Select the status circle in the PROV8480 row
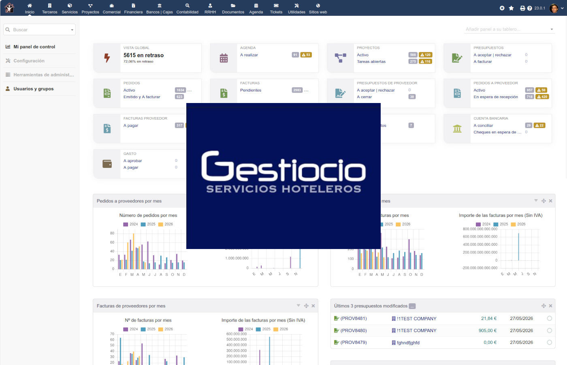The height and width of the screenshot is (365, 567). point(550,331)
